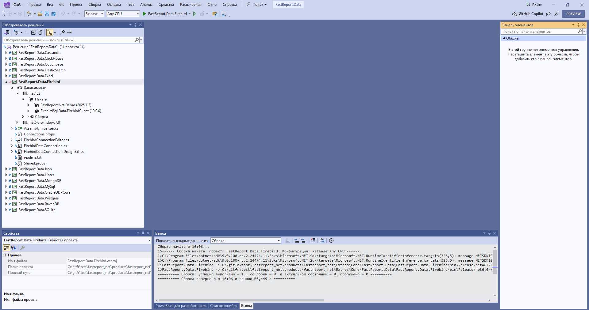This screenshot has height=310, width=589.
Task: Expand FastReport.Net.Demo (2025.1.3) package
Action: point(28,105)
